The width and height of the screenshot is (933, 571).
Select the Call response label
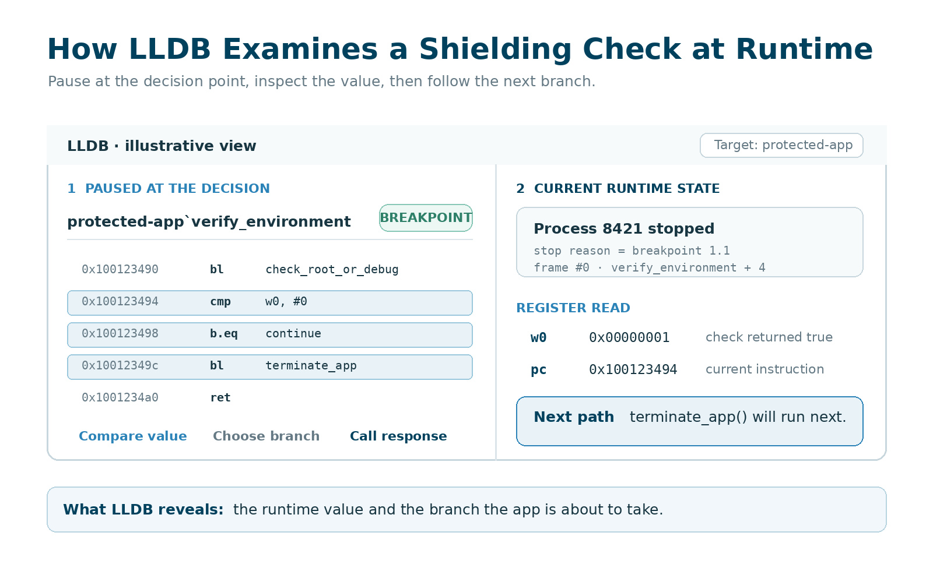coord(398,436)
